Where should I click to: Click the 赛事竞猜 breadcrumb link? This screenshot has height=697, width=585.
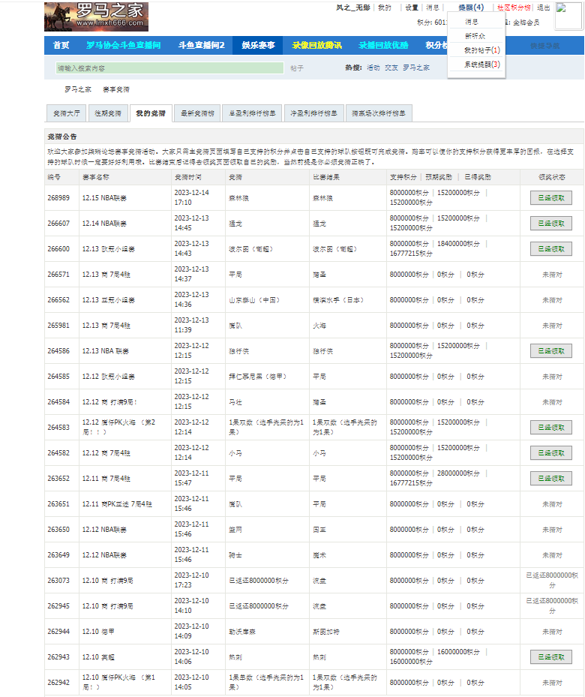pyautogui.click(x=116, y=89)
